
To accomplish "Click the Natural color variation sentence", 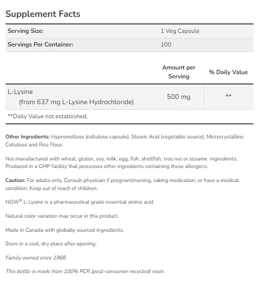I will tap(62, 216).
